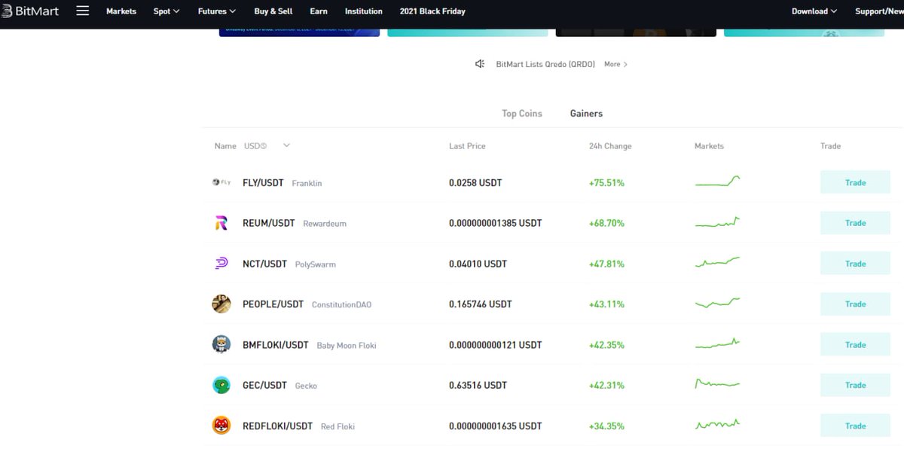Click the More announcements link
904x458 pixels.
(615, 64)
